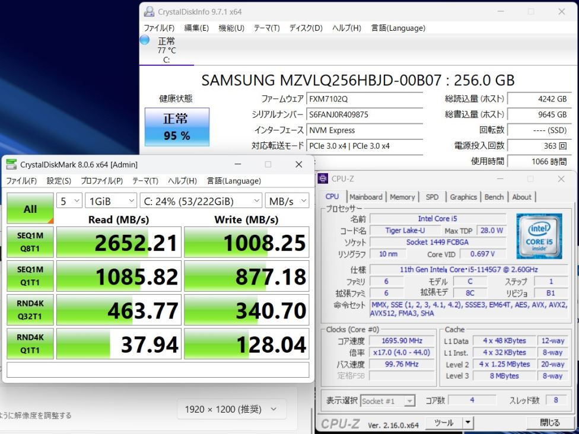579x434 pixels.
Task: Click the blue disk status circle for drive C
Action: tap(145, 40)
